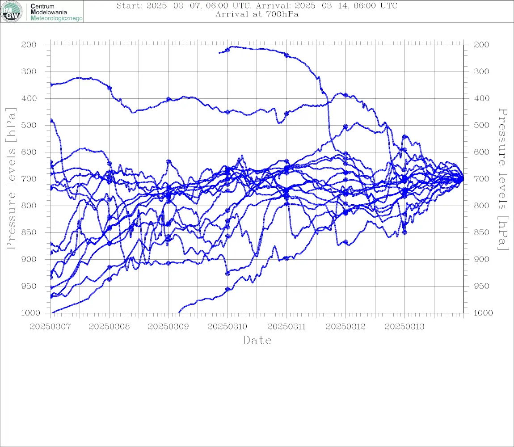Click the 20250311 date label
Image resolution: width=514 pixels, height=447 pixels.
click(286, 327)
